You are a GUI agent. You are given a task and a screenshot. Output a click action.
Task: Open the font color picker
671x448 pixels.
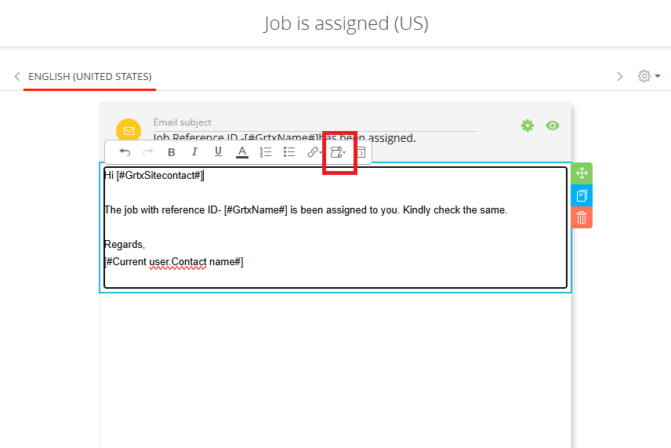(242, 152)
